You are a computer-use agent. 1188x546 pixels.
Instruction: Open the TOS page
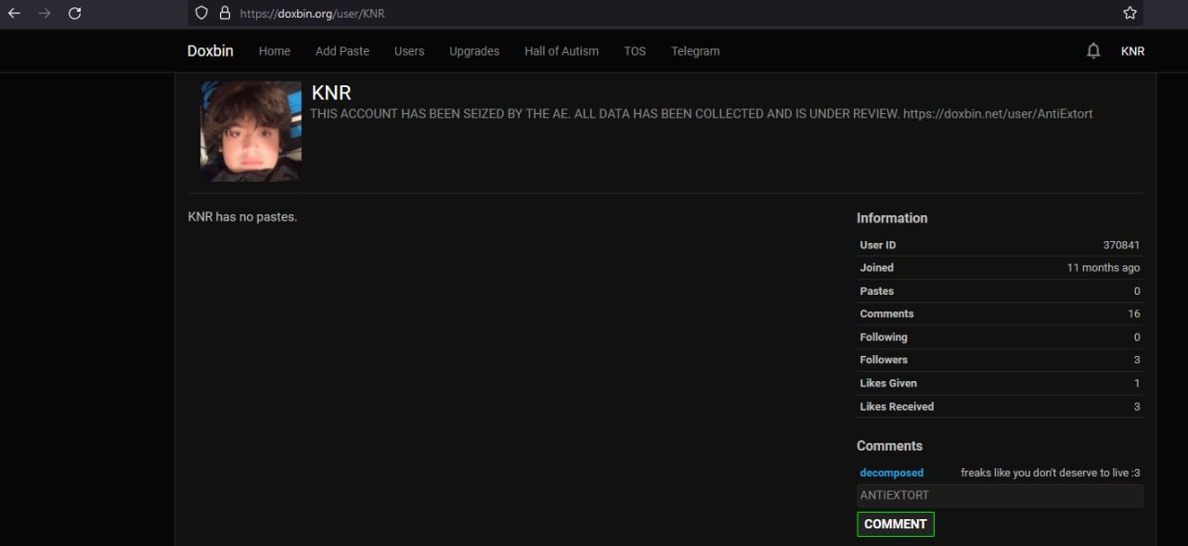635,51
